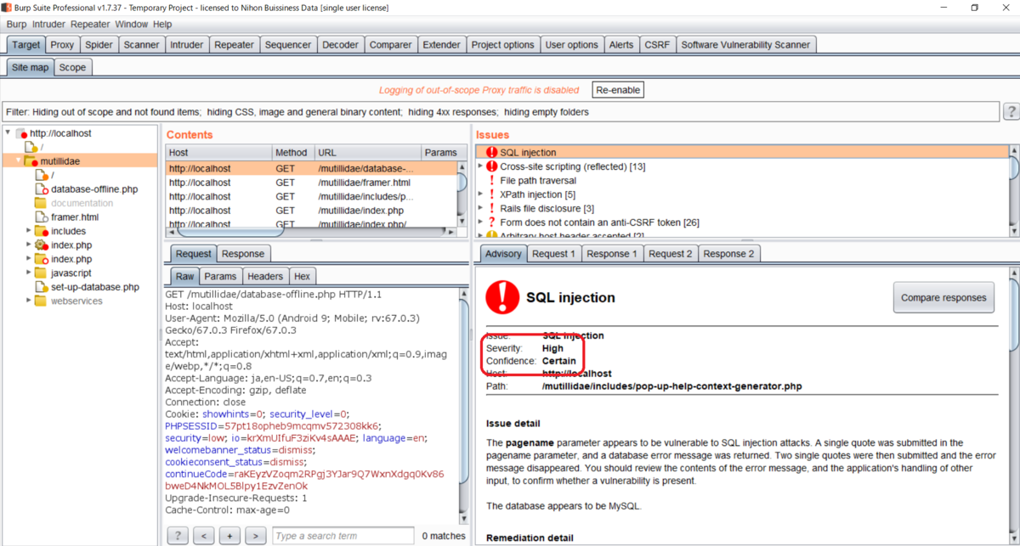Click the Burp Suite logo icon in title bar
The image size is (1020, 546).
[x=7, y=8]
